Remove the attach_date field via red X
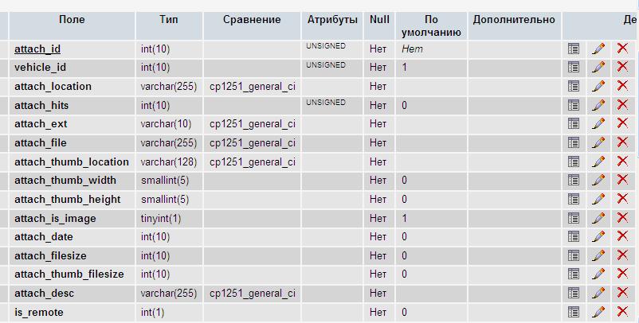Image resolution: width=639 pixels, height=323 pixels. (x=622, y=236)
